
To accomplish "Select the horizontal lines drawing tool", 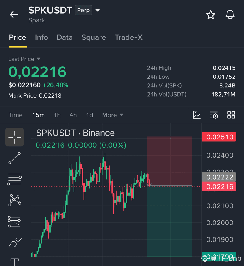I will pos(14,179).
